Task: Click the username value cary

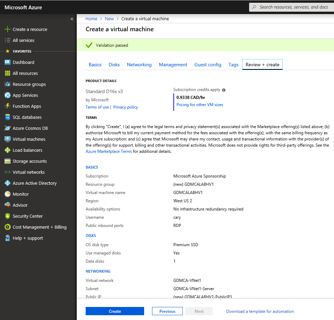Action: point(177,218)
